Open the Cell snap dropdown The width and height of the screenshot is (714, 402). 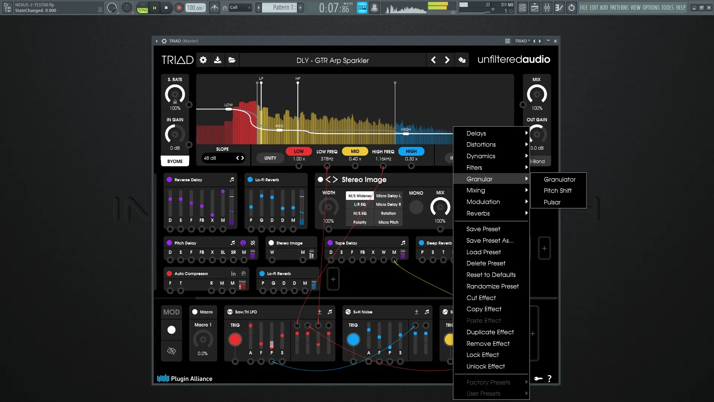coord(240,7)
